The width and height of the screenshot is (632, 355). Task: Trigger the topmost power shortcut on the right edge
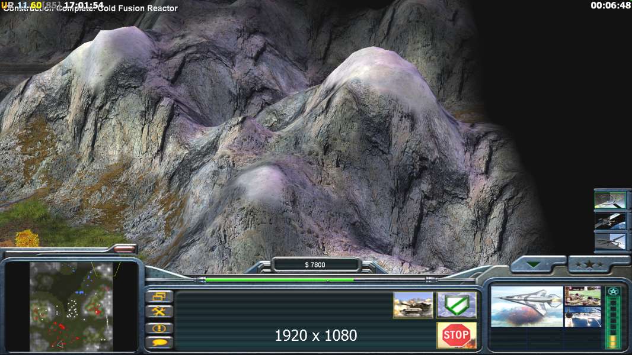610,200
